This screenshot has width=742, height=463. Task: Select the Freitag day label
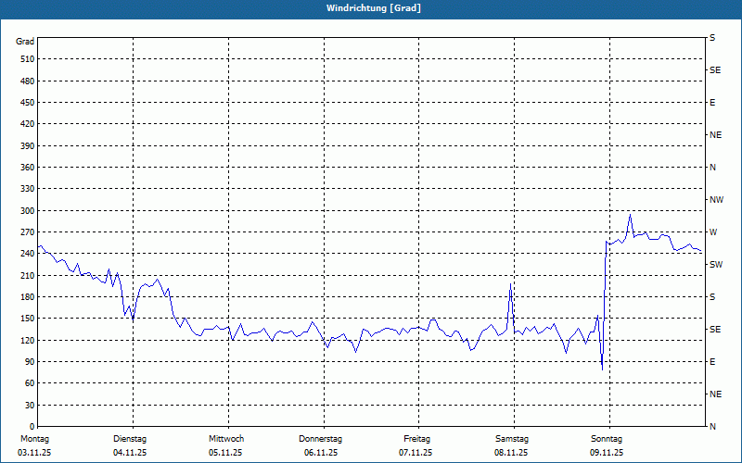click(416, 439)
